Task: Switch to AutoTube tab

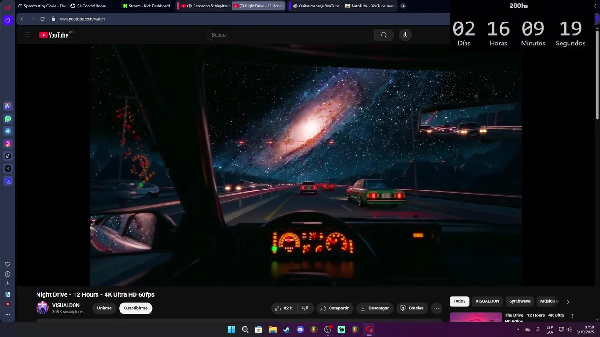Action: click(370, 6)
